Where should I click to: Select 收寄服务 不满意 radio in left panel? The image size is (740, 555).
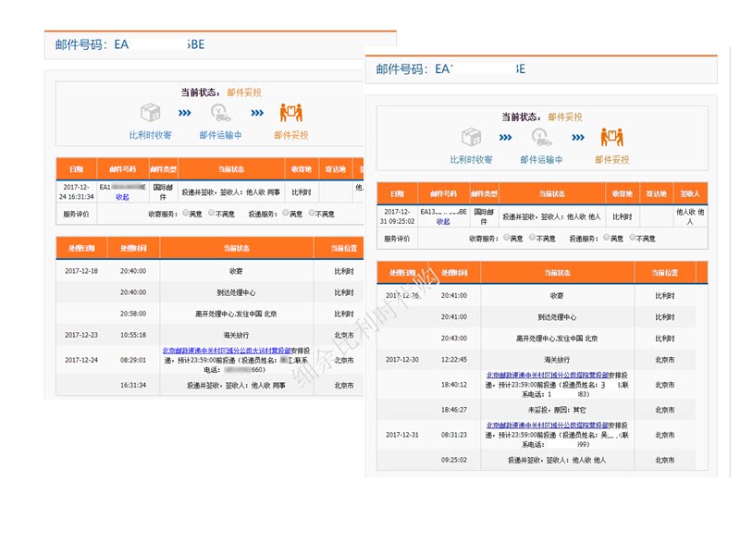(212, 213)
